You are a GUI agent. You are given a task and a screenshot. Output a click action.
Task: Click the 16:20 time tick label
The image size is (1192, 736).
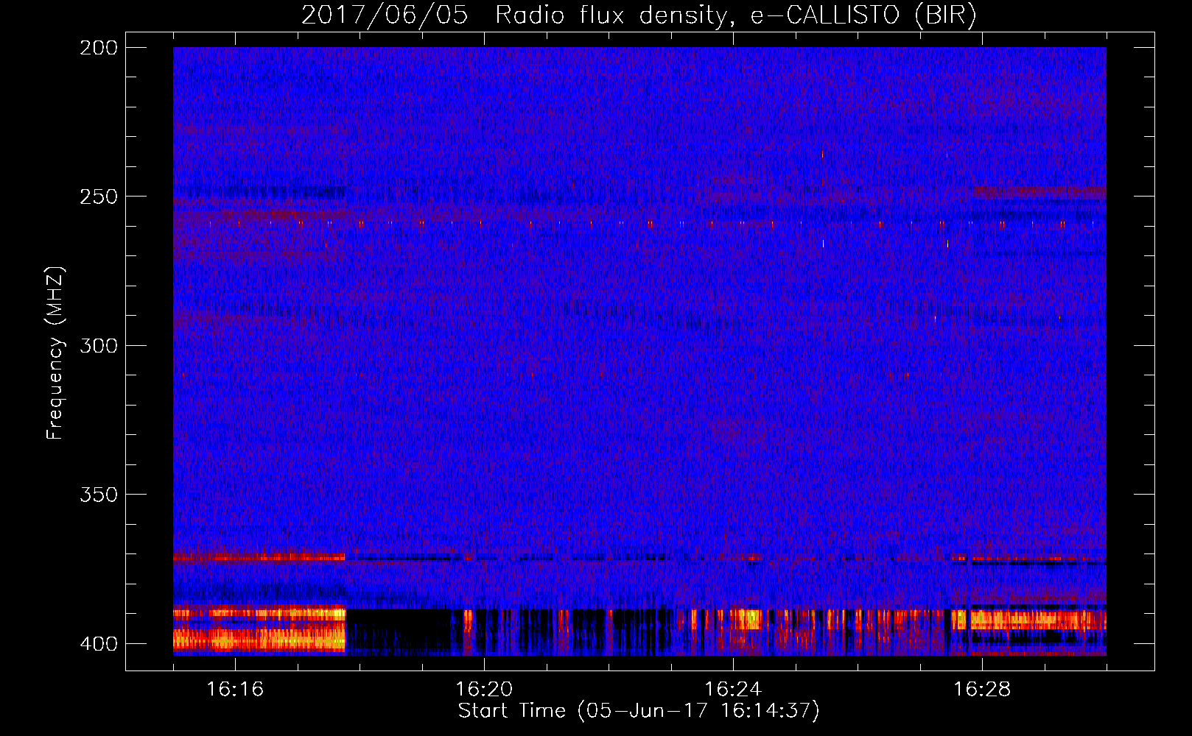[x=484, y=689]
